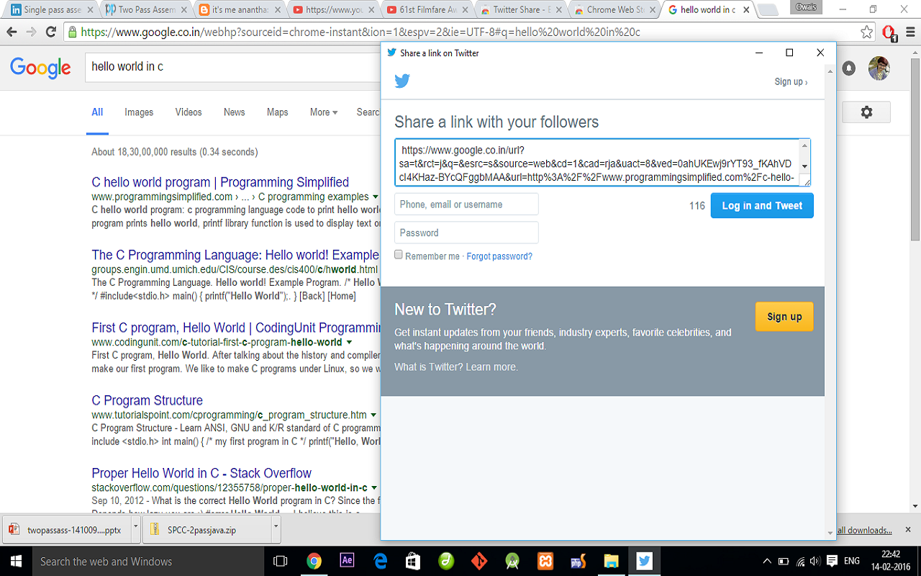Open the SPCC-2passjava.zip download item

click(207, 530)
